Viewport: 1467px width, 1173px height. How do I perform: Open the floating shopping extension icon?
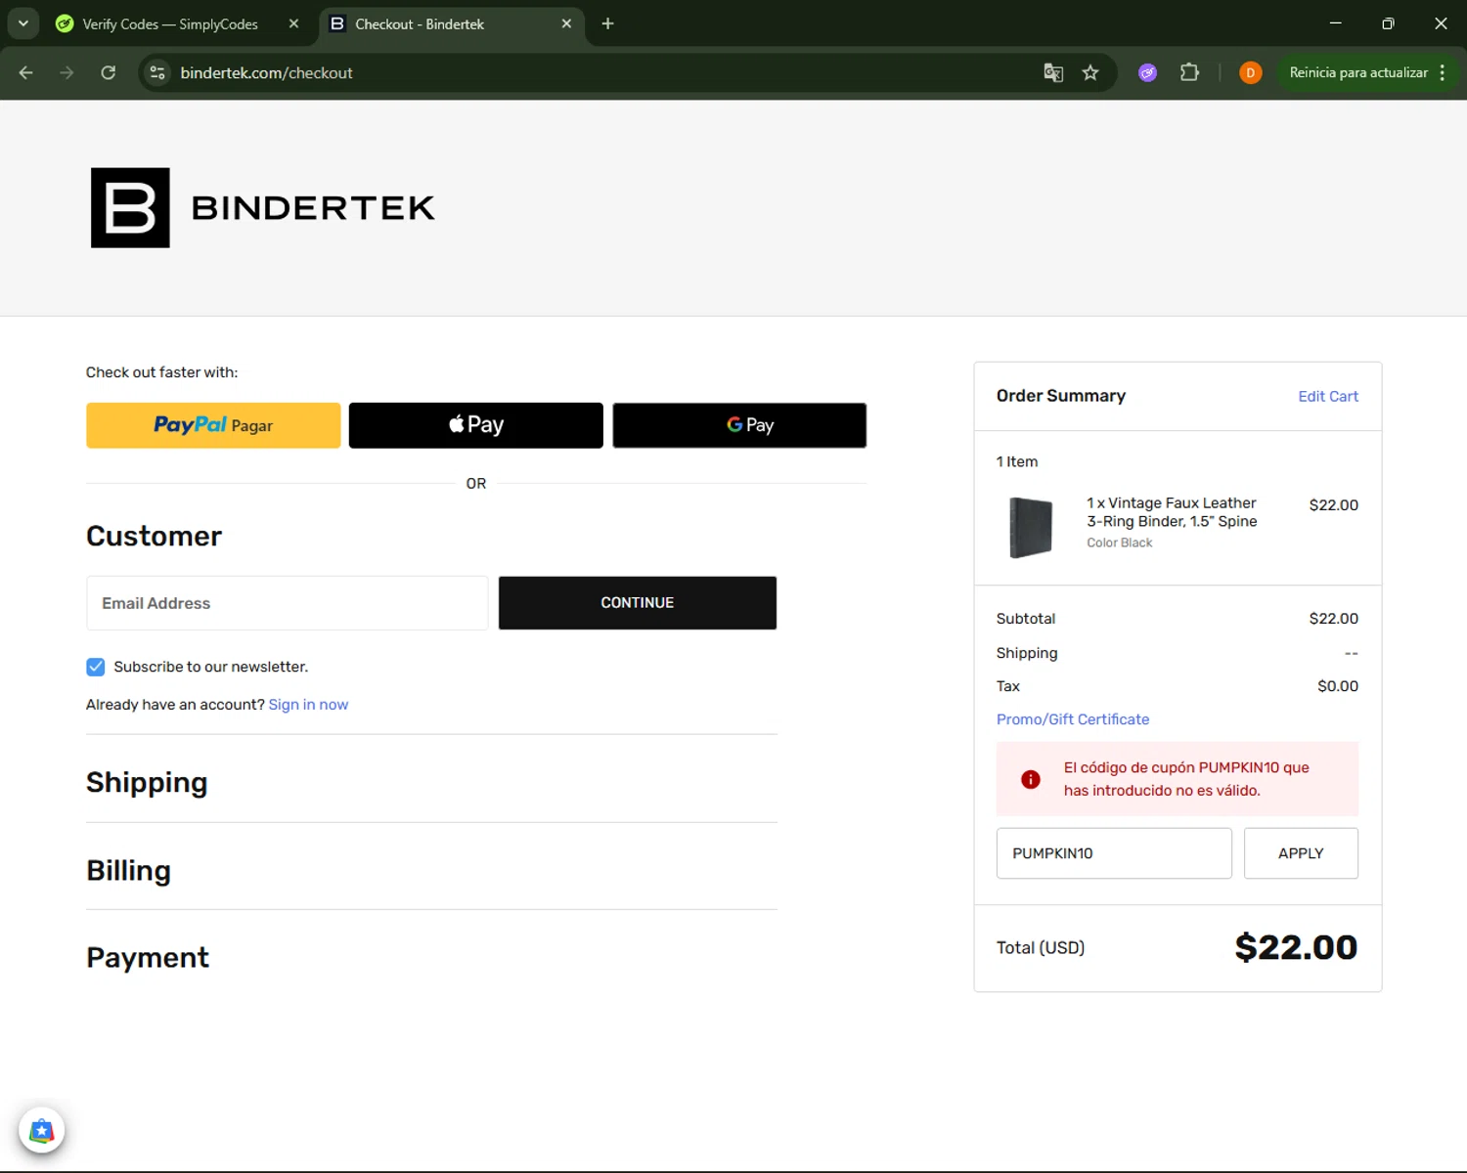click(x=41, y=1131)
